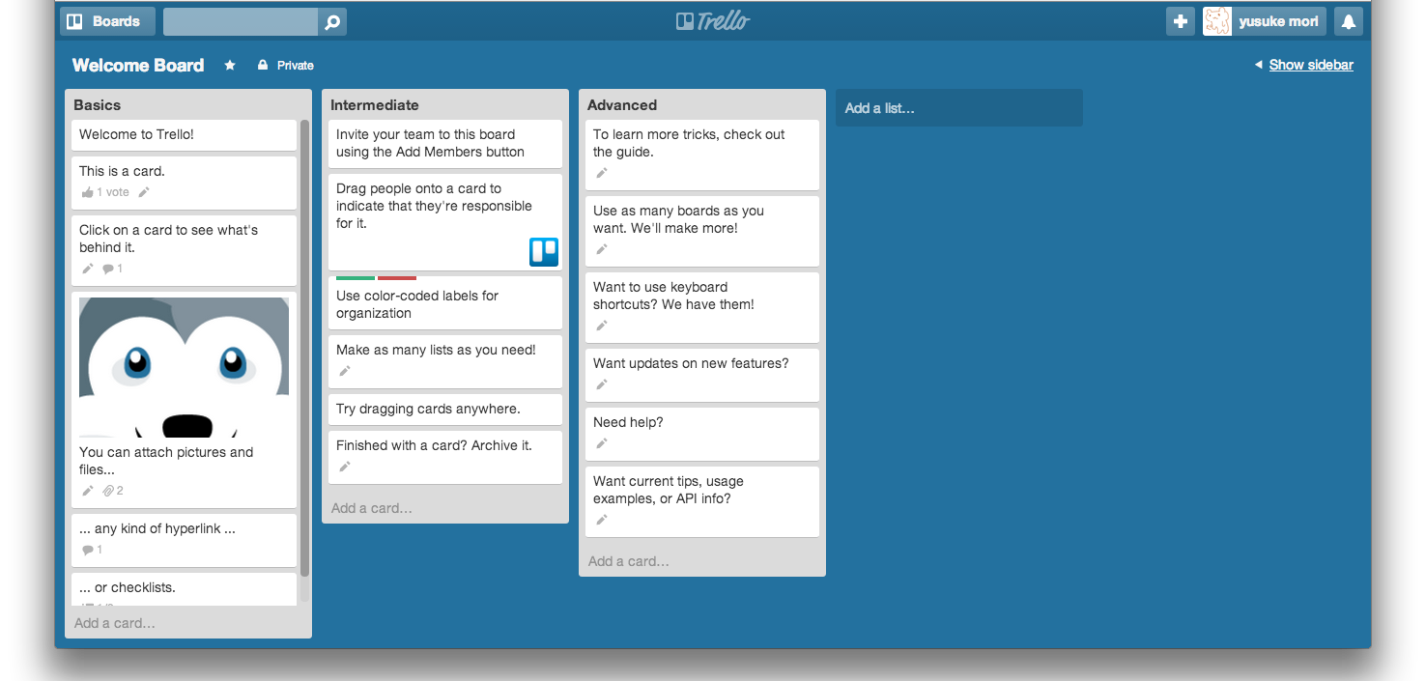Open the Boards menu in the header

107,21
